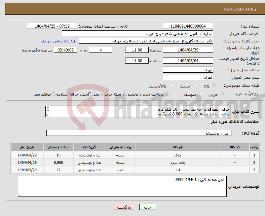Click the page title جزئیات اطلاعات نیاز
This screenshot has width=265, height=216.
tap(240, 9)
